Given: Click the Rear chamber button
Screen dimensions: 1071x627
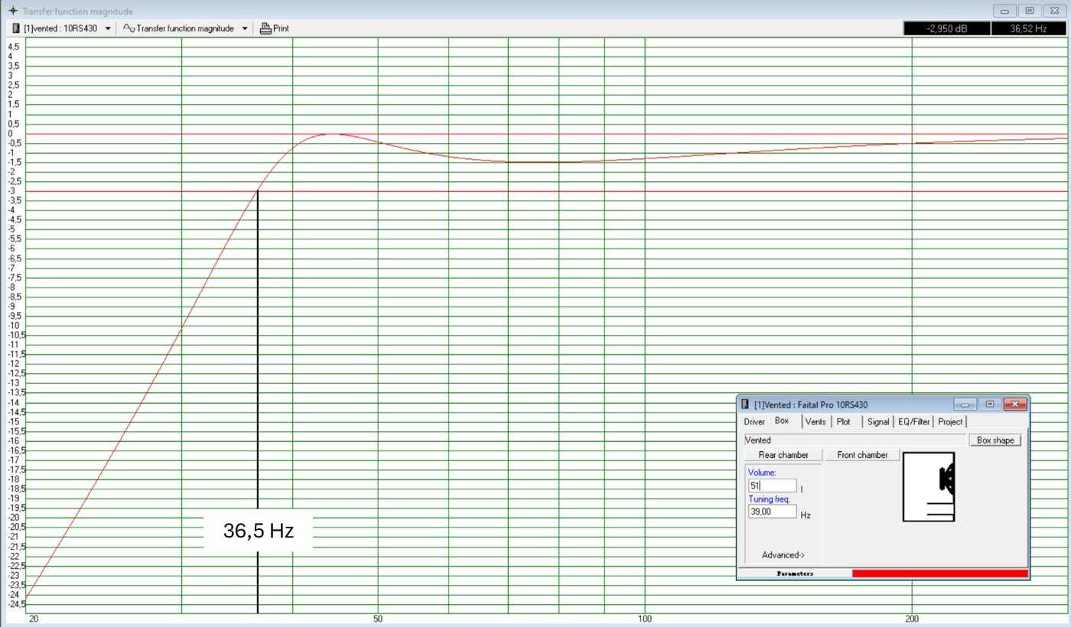Looking at the screenshot, I should pos(783,455).
